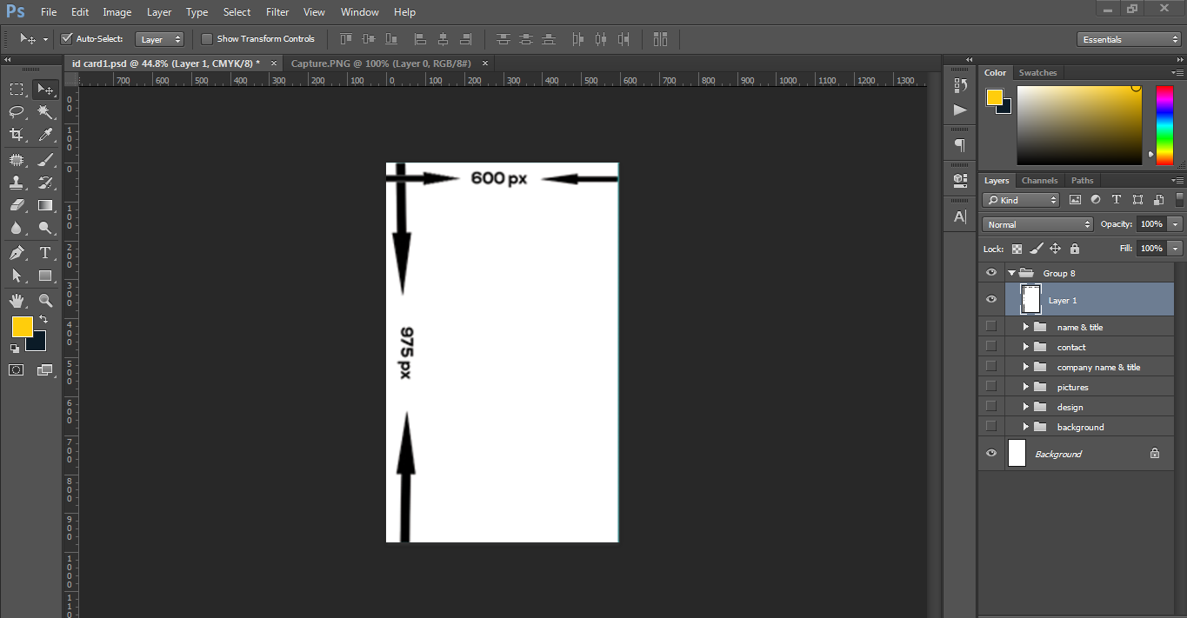Select the Zoom tool
Image resolution: width=1187 pixels, height=618 pixels.
[x=45, y=301]
